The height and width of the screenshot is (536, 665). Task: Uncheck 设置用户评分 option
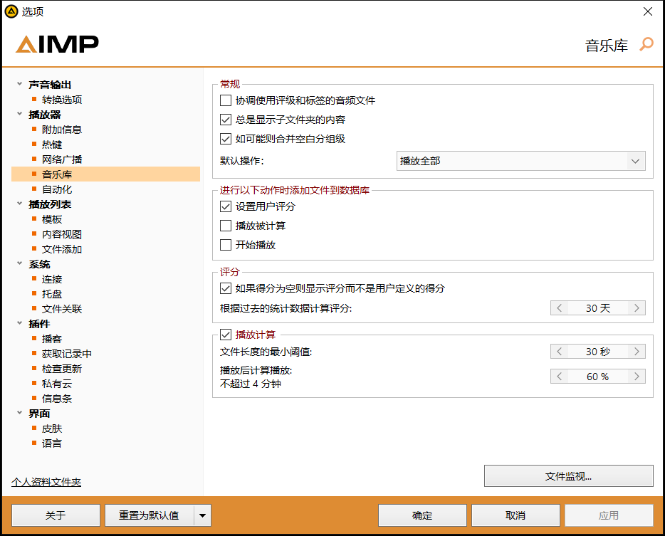coord(226,206)
